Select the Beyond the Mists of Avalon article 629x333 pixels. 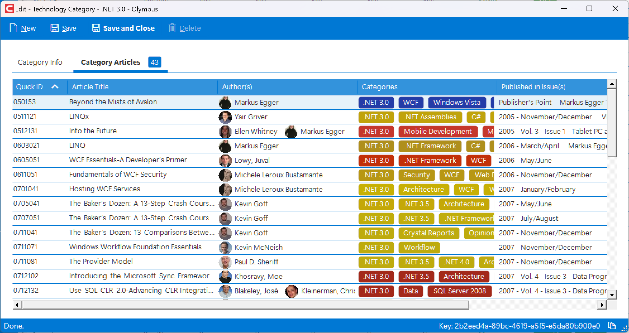tap(113, 102)
